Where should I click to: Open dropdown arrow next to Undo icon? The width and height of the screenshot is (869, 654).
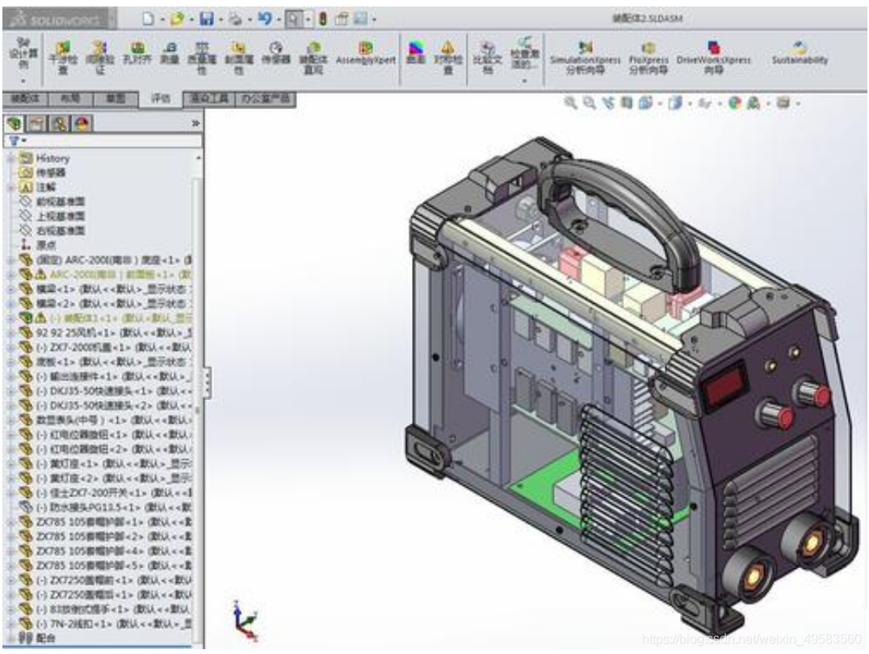[279, 19]
